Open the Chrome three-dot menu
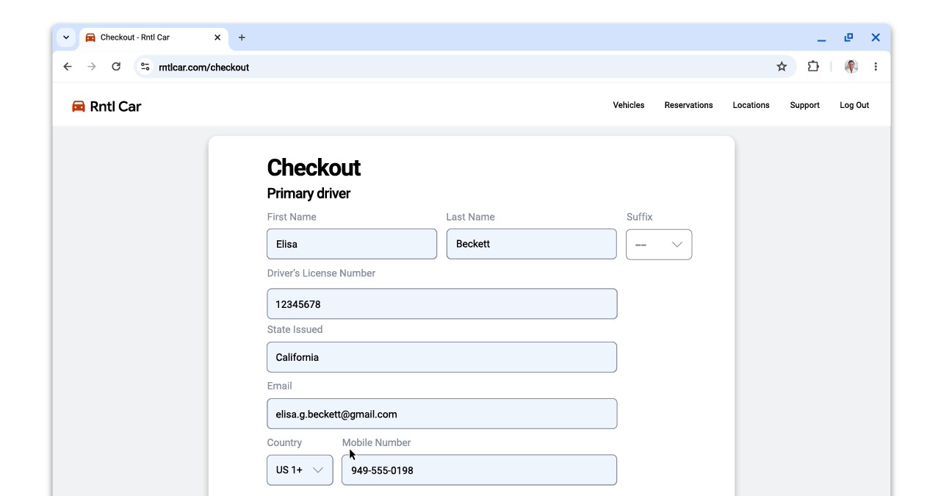 pos(876,67)
